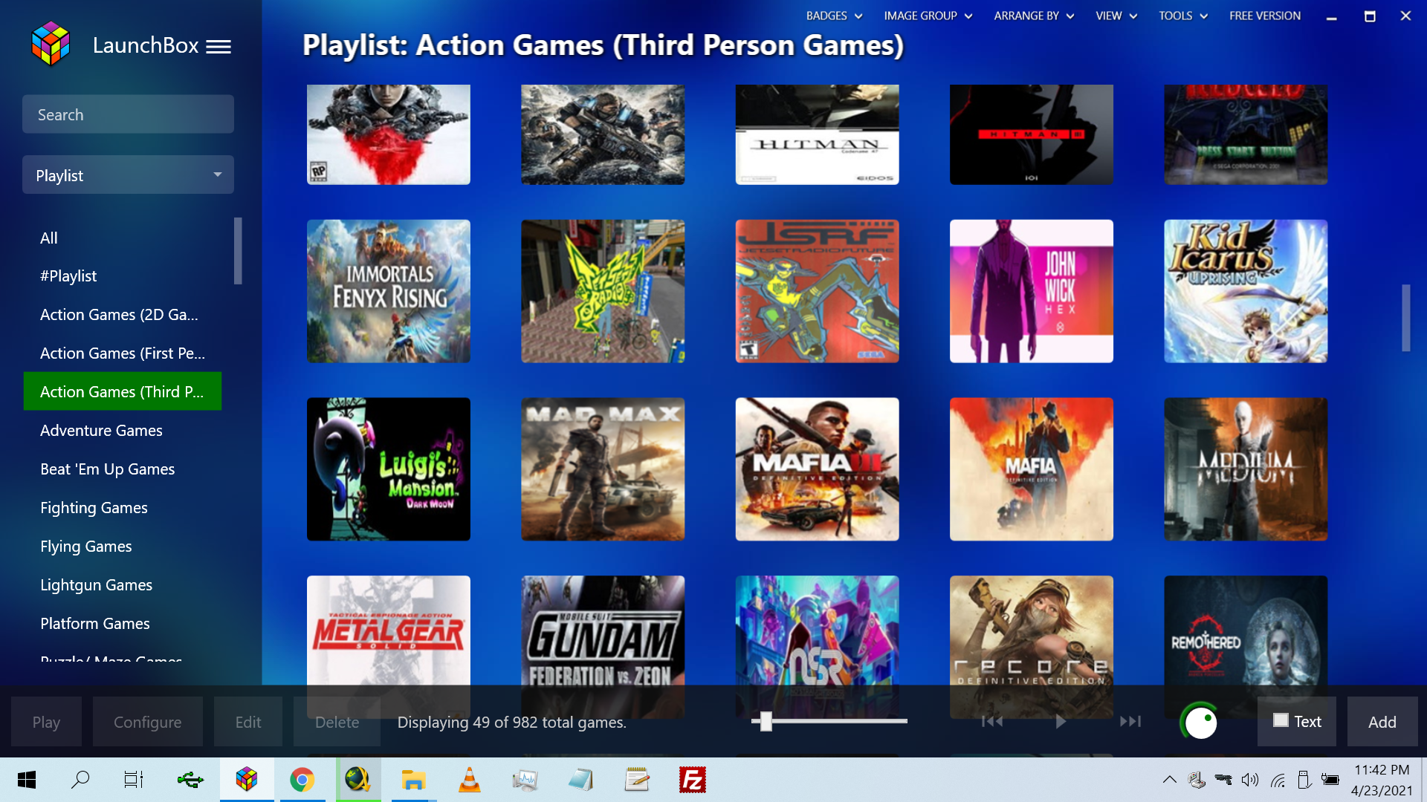Select the #Playlist entry
Viewport: 1427px width, 802px height.
pos(123,276)
